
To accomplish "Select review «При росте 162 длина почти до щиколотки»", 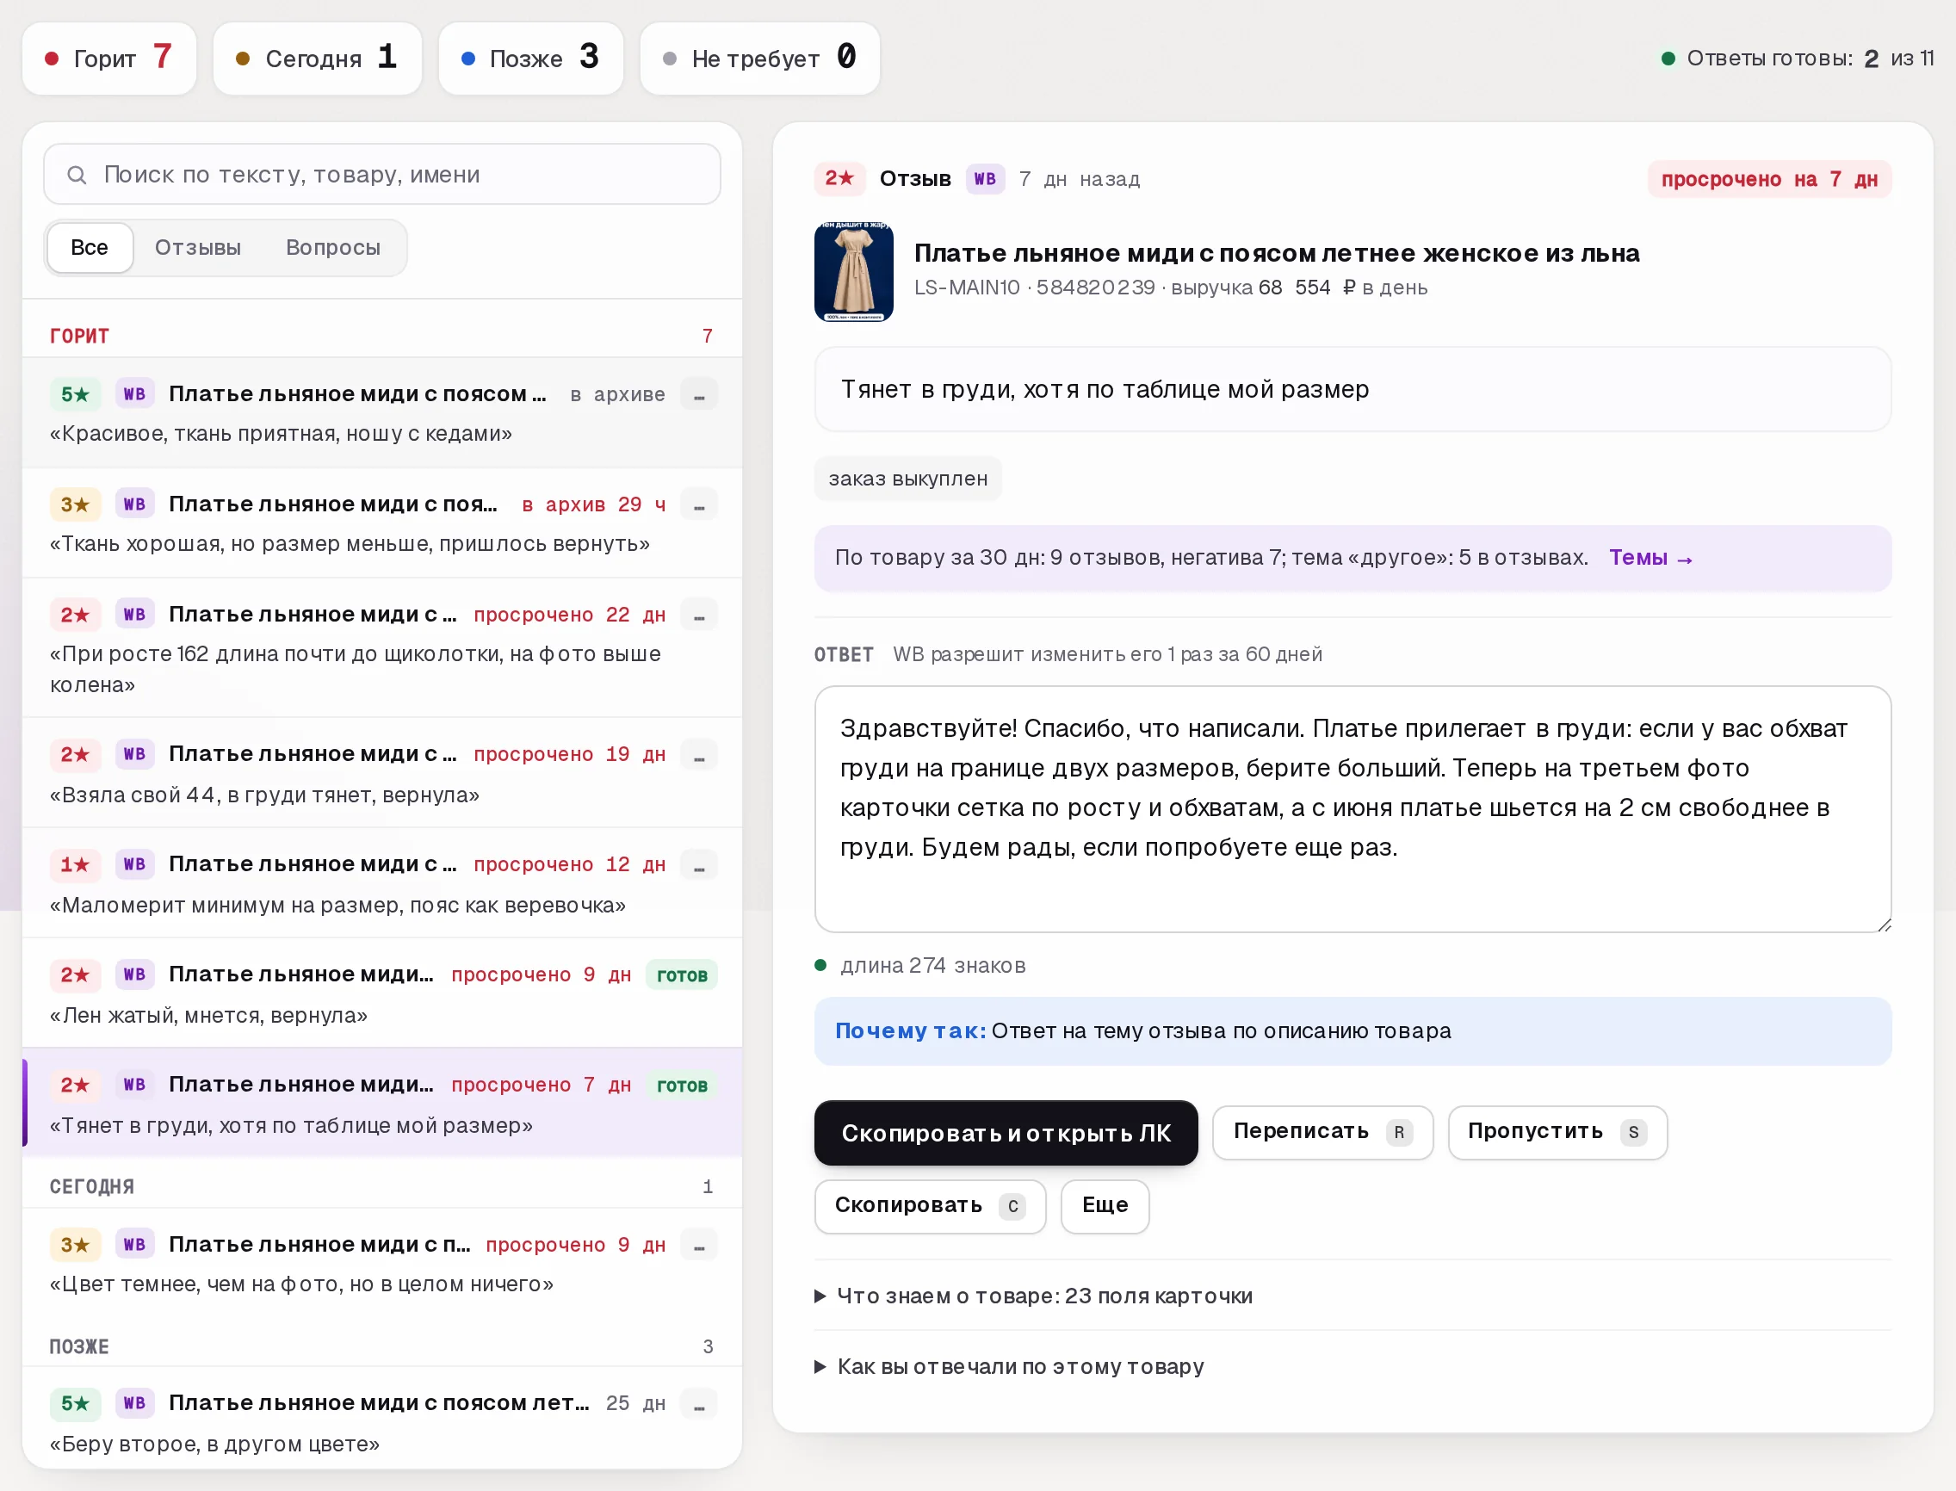I will point(381,648).
